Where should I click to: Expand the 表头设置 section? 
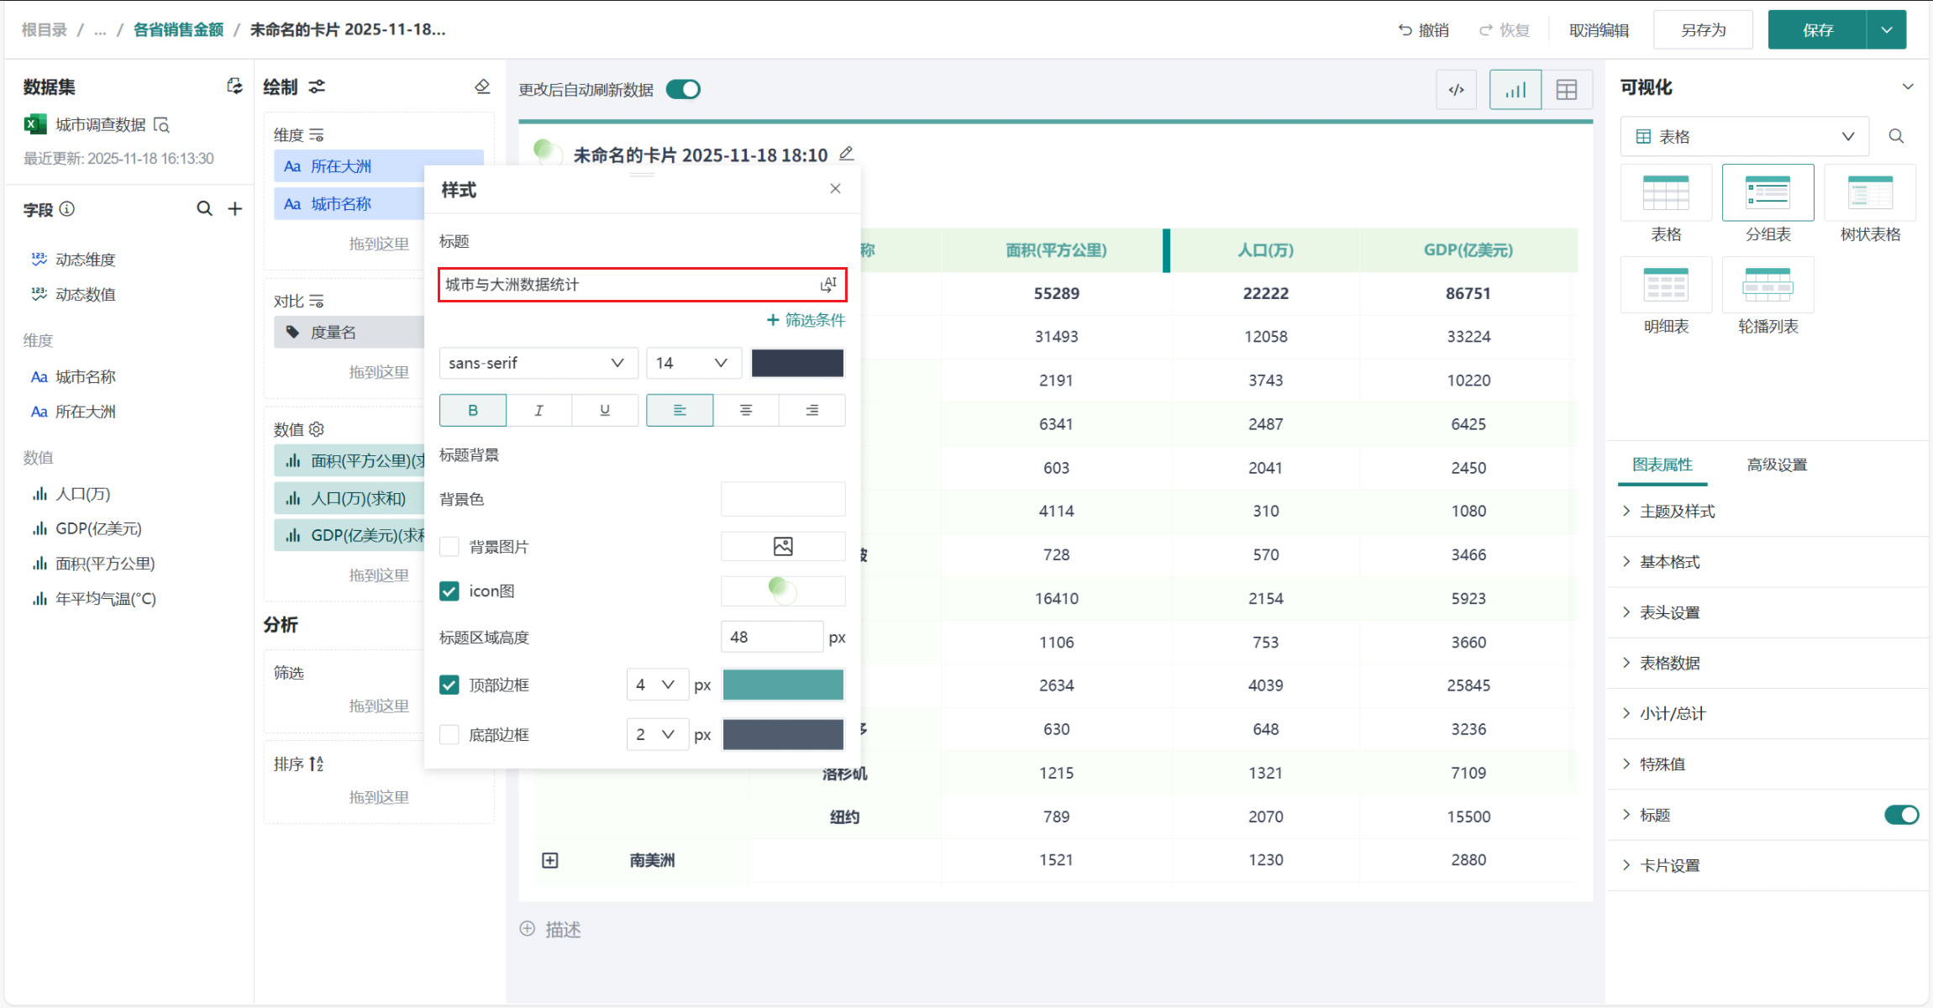(x=1669, y=612)
